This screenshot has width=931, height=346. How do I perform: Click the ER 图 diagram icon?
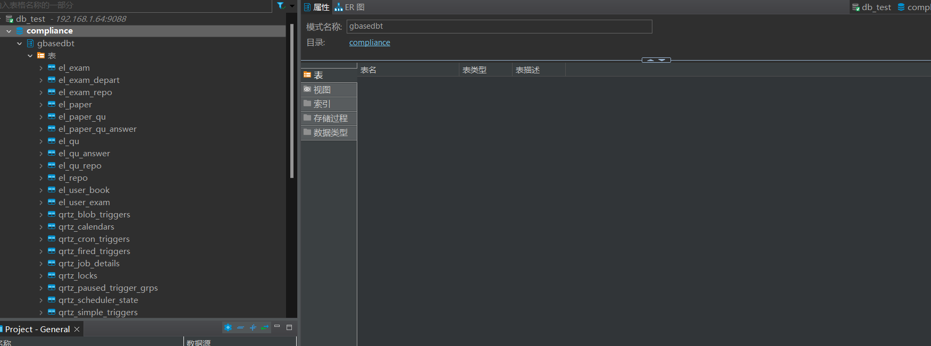339,7
